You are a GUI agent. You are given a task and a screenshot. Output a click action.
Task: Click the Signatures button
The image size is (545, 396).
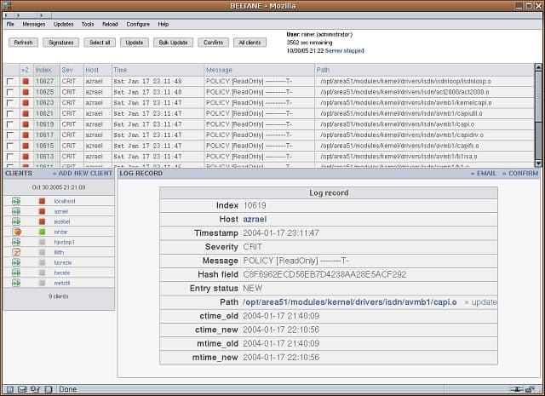[x=60, y=43]
